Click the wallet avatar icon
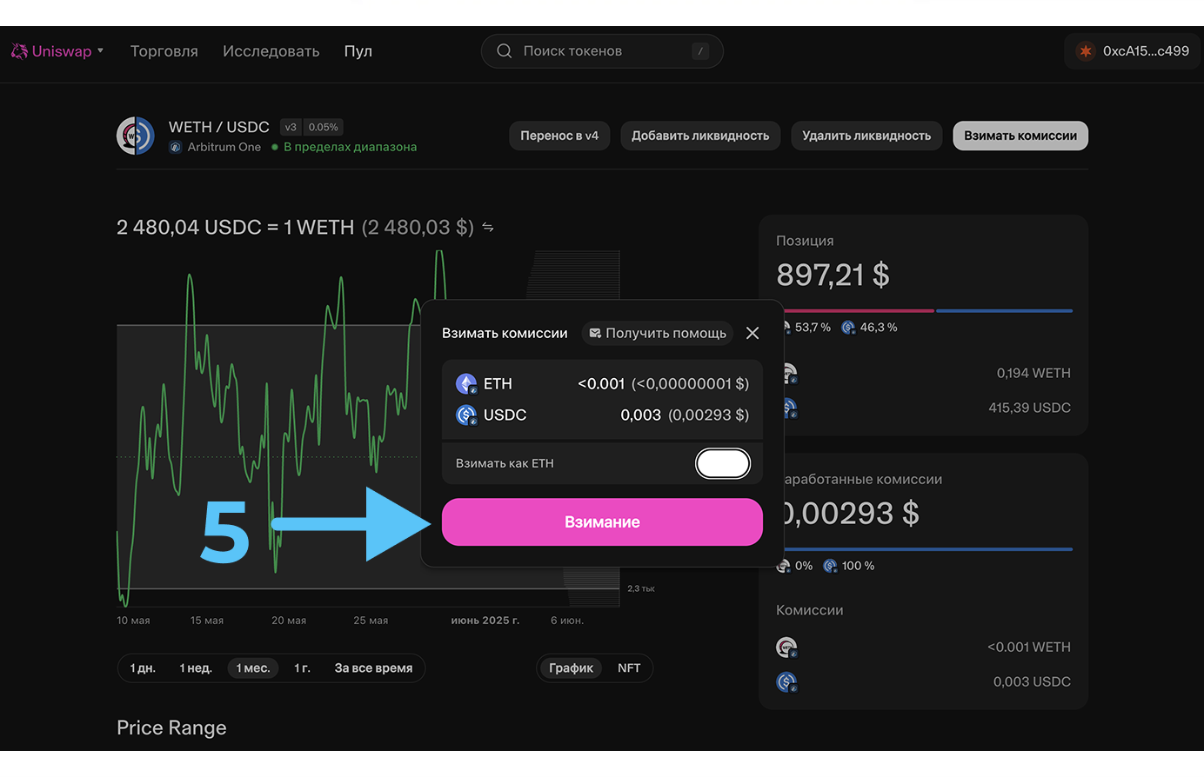This screenshot has height=777, width=1204. click(1085, 51)
